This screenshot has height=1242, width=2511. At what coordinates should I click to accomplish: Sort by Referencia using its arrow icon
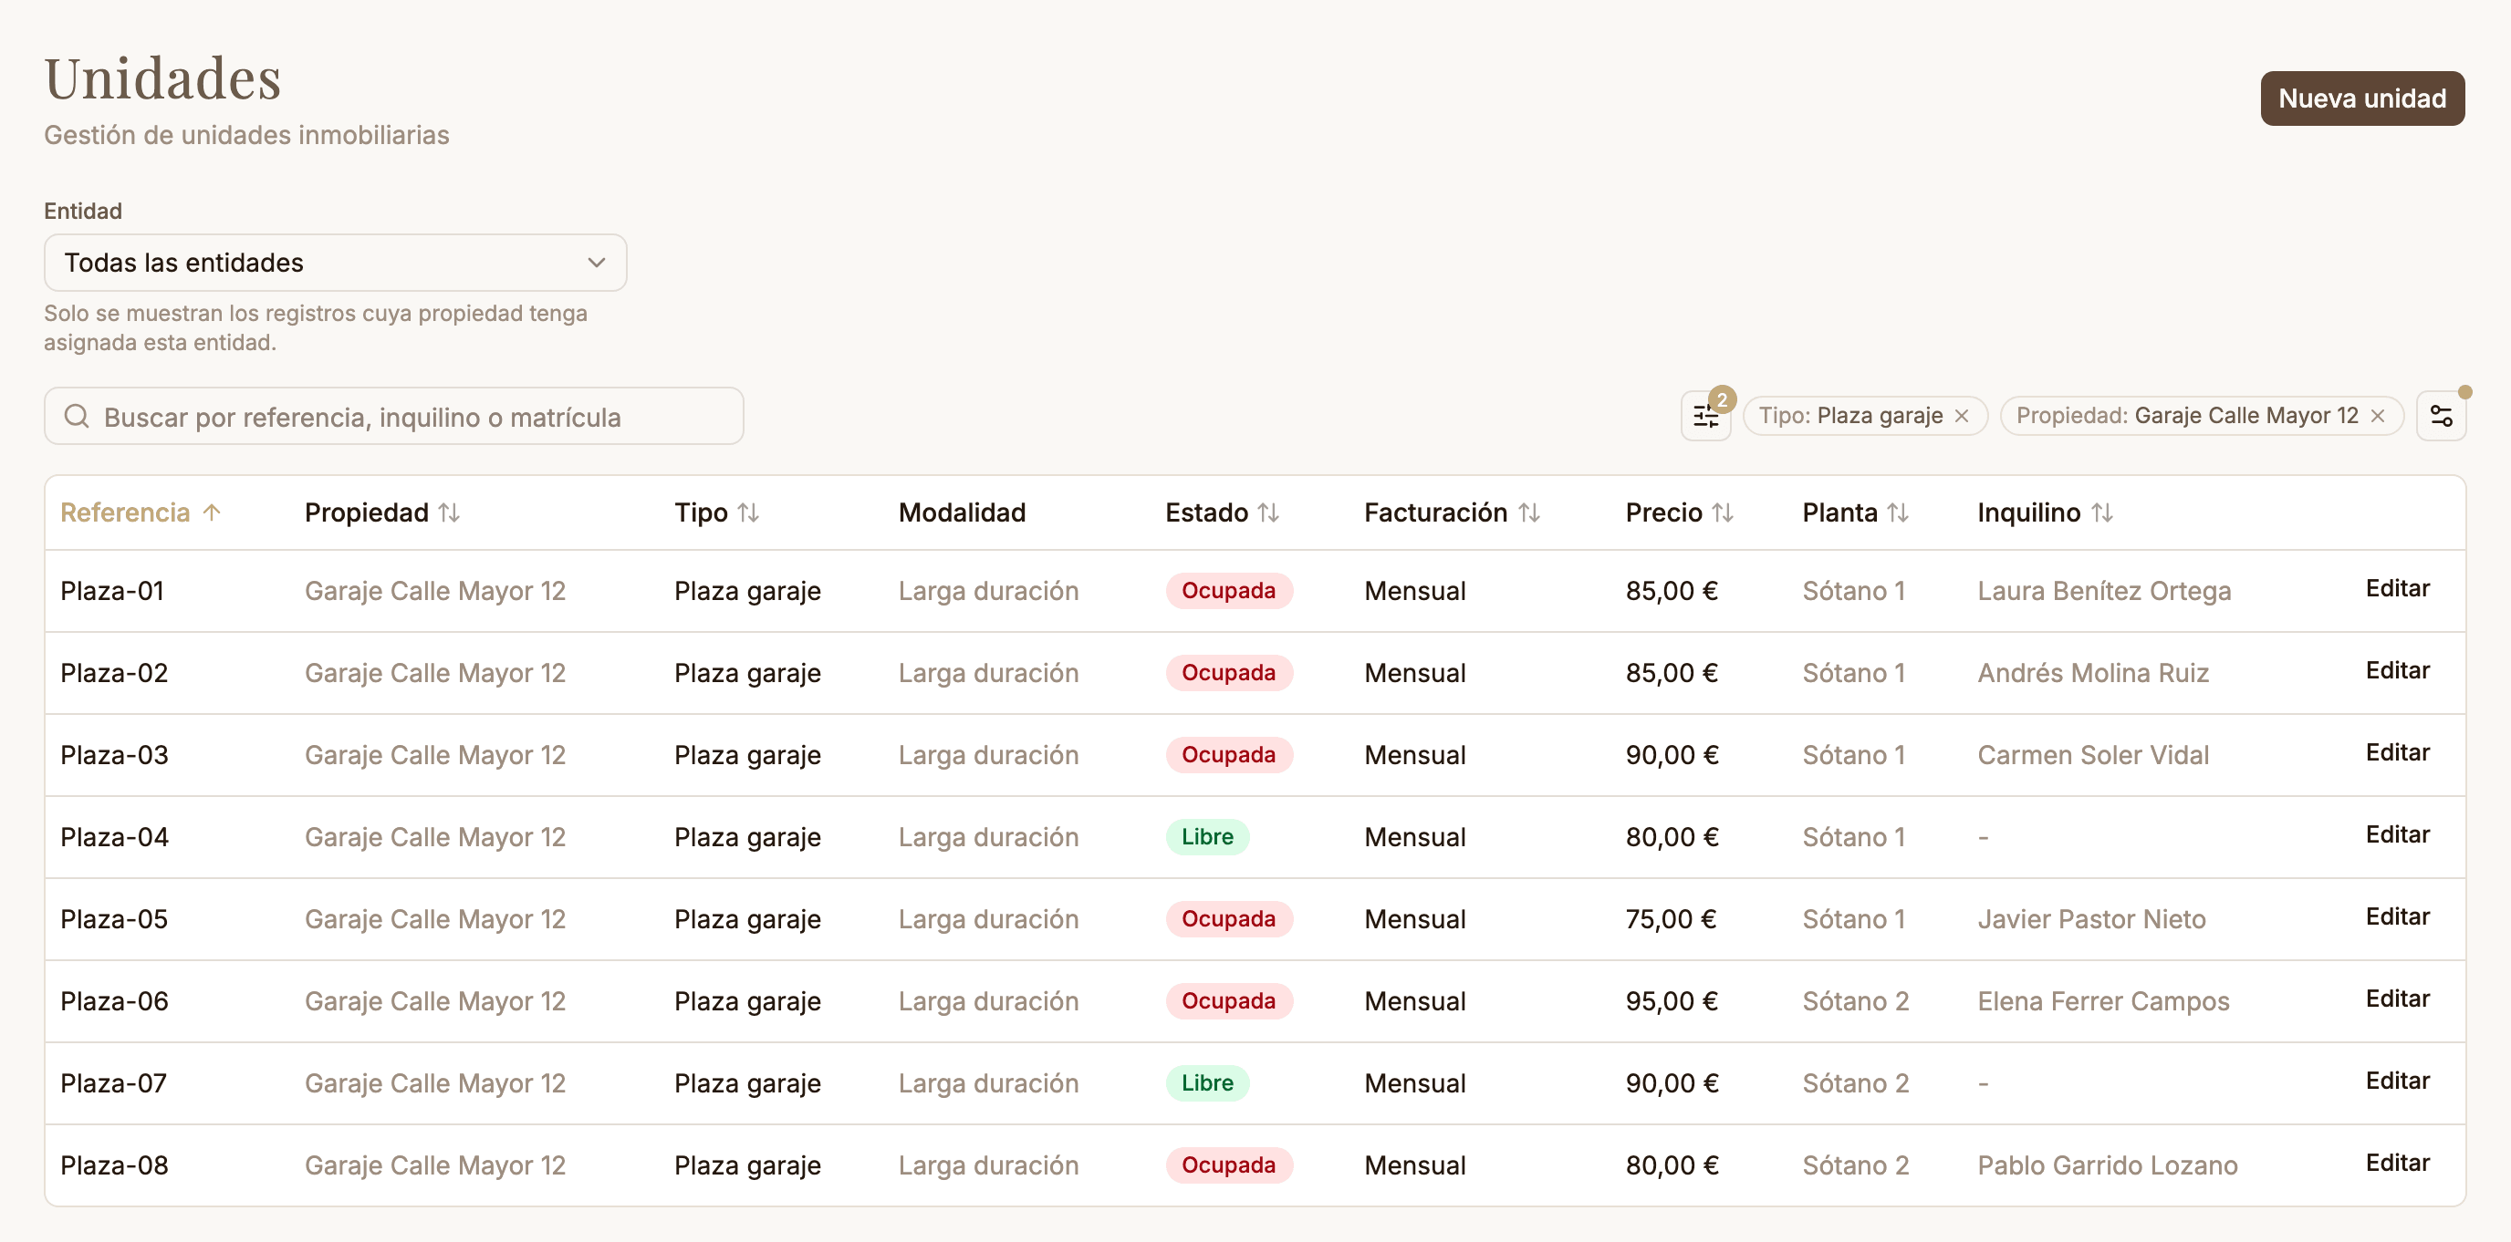pos(212,512)
